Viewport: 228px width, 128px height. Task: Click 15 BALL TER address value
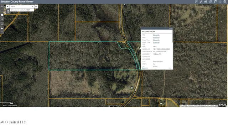(157, 54)
